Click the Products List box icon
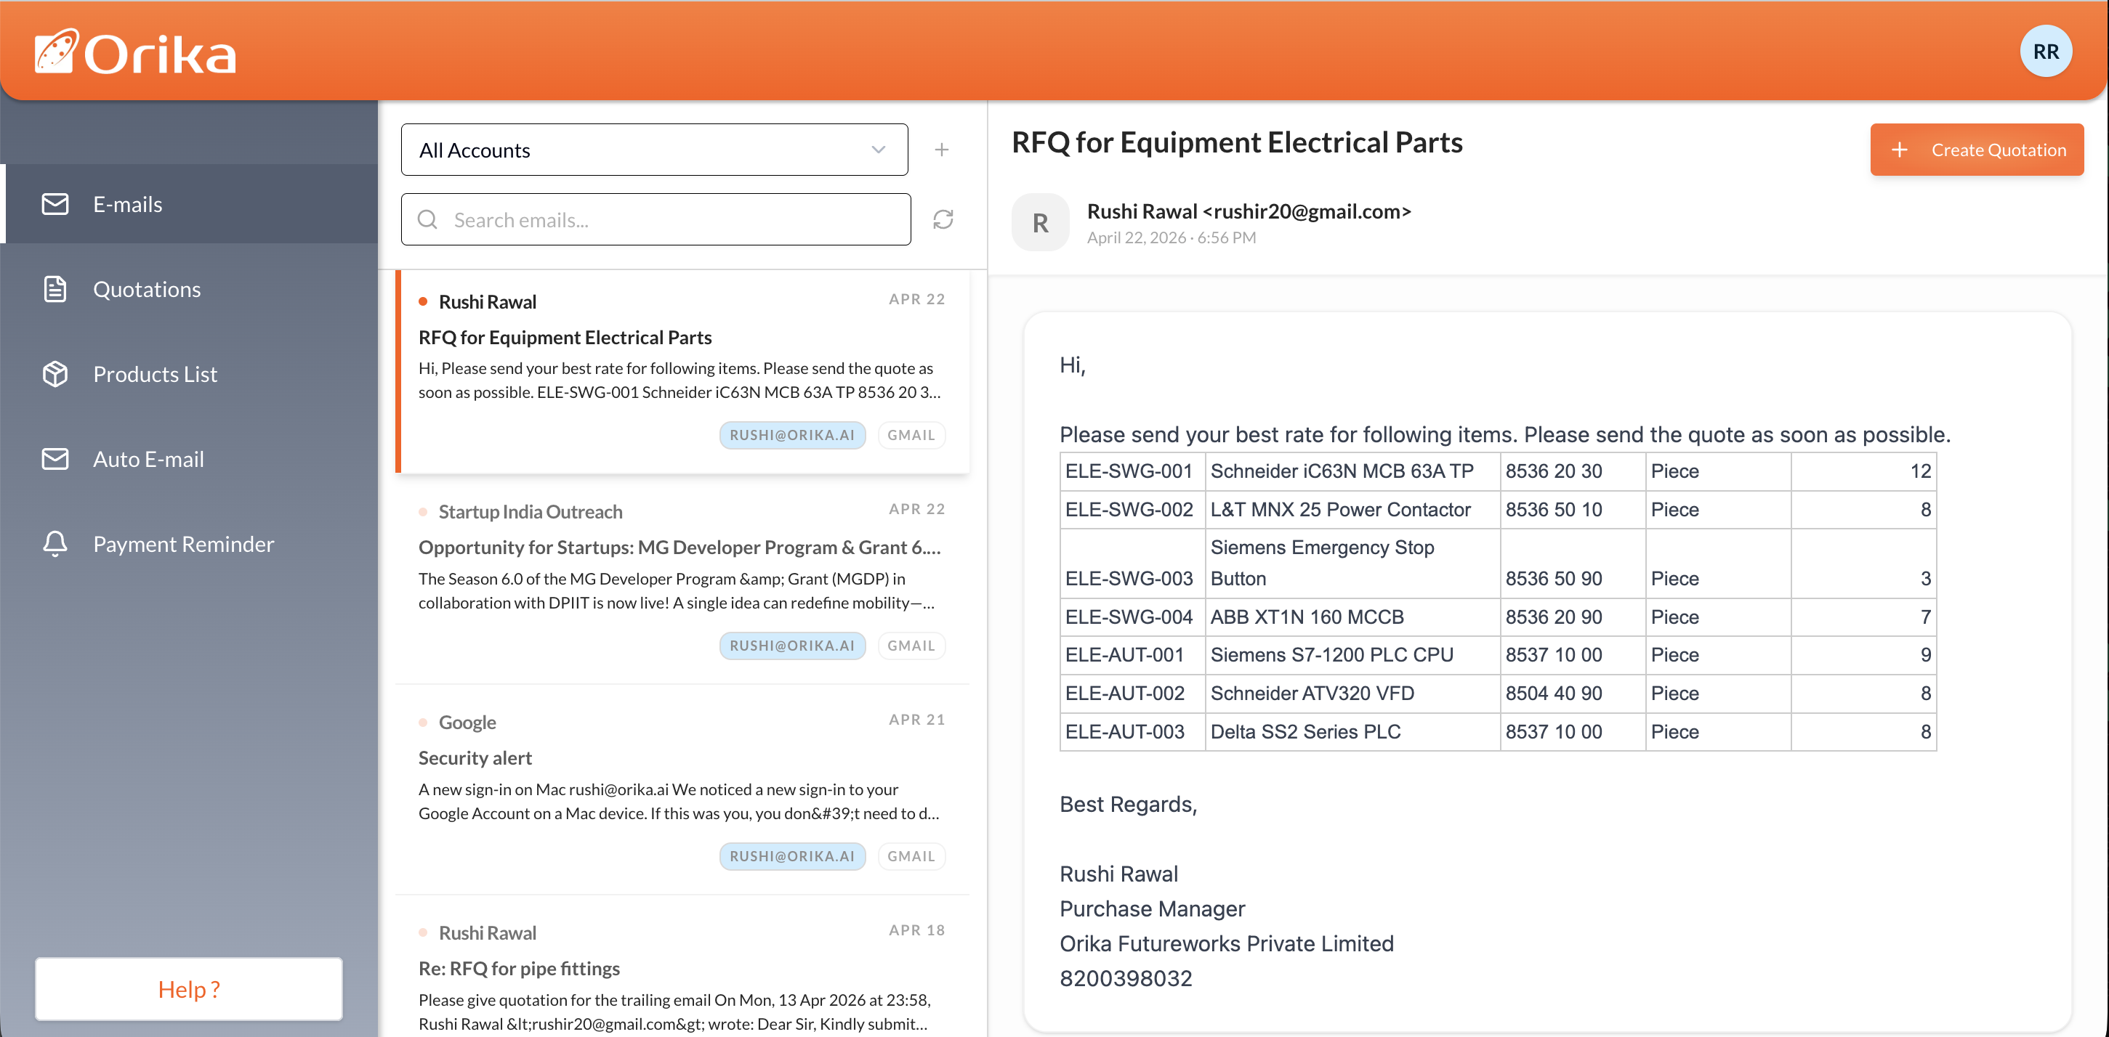Viewport: 2109px width, 1037px height. [x=55, y=374]
